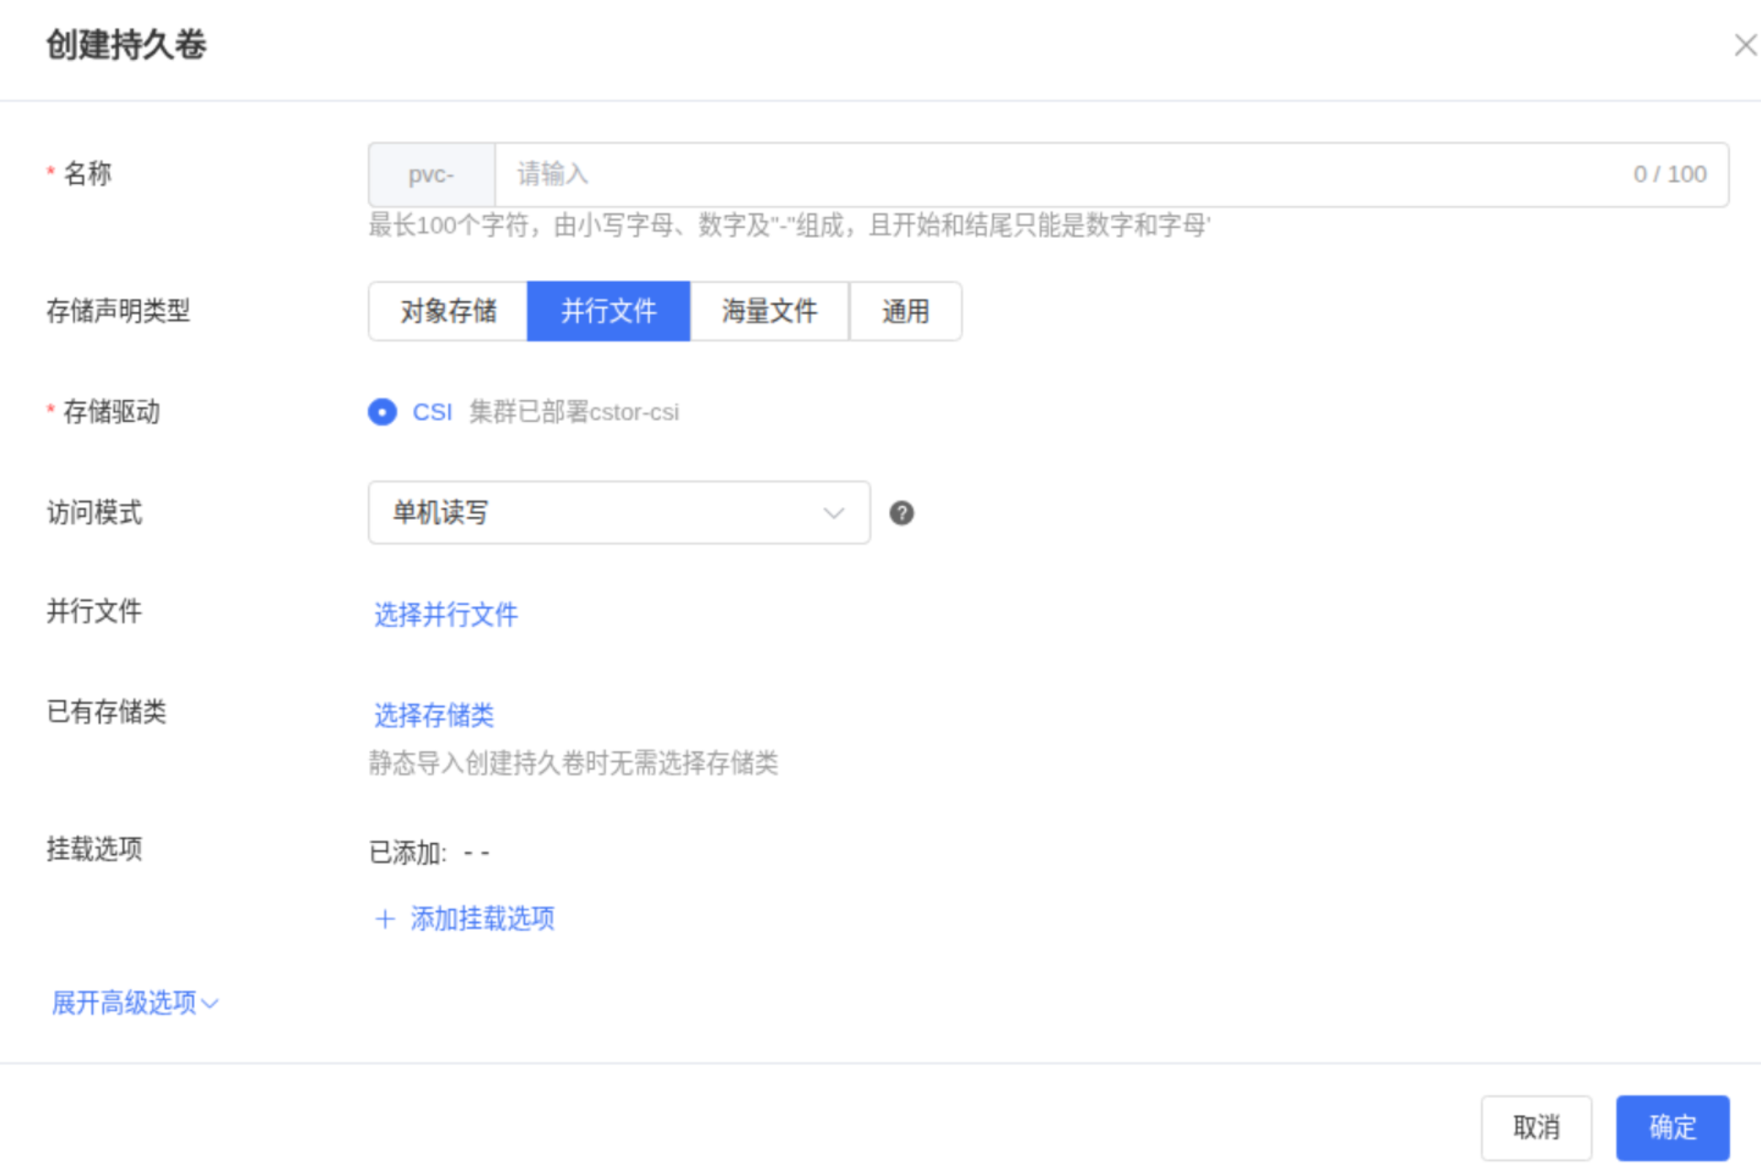1761x1173 pixels.
Task: Click the plus icon for mount options
Action: (385, 918)
